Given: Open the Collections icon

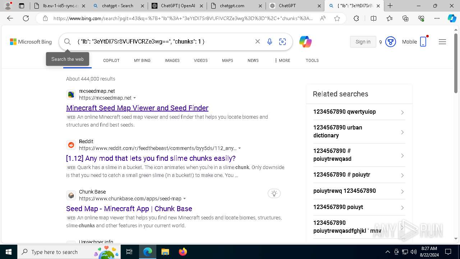Looking at the screenshot, I should (405, 18).
